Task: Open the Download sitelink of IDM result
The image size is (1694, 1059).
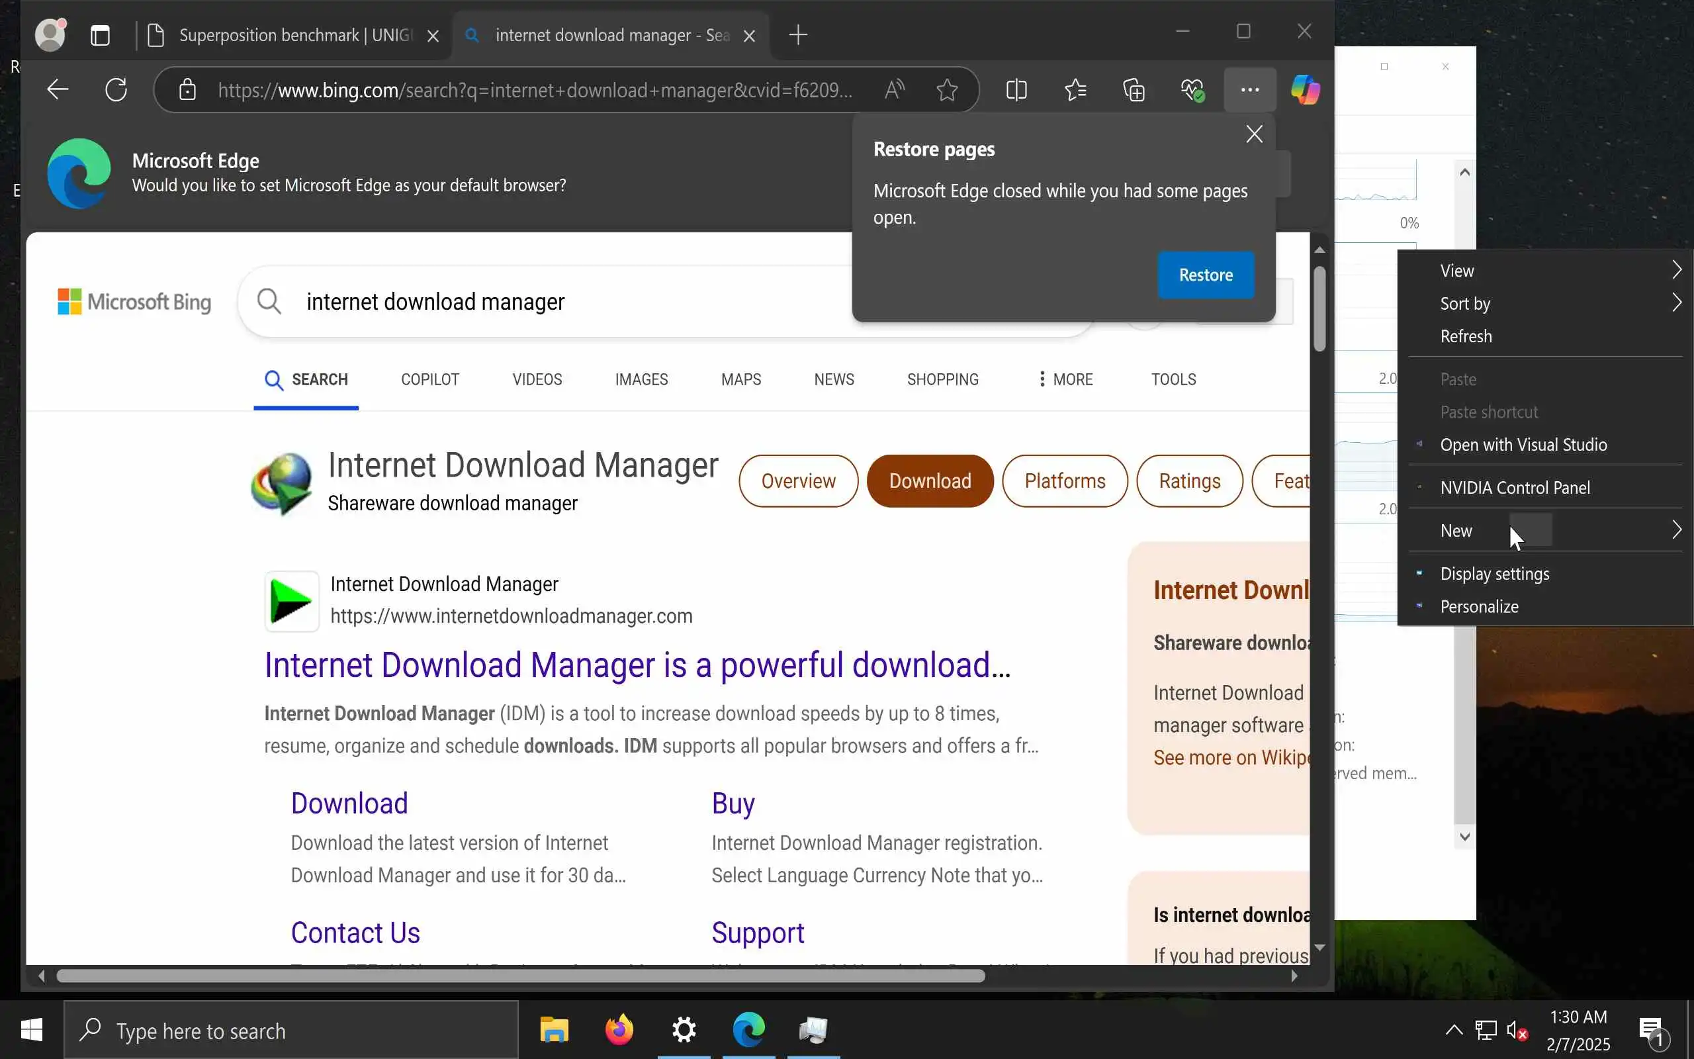Action: [349, 804]
